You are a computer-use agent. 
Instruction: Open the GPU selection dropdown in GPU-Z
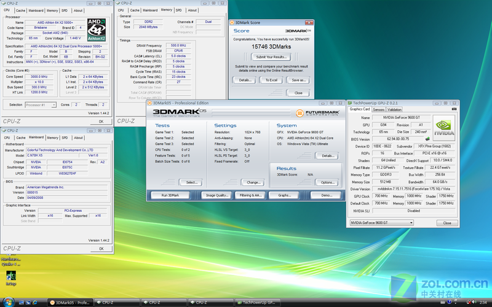(x=381, y=223)
